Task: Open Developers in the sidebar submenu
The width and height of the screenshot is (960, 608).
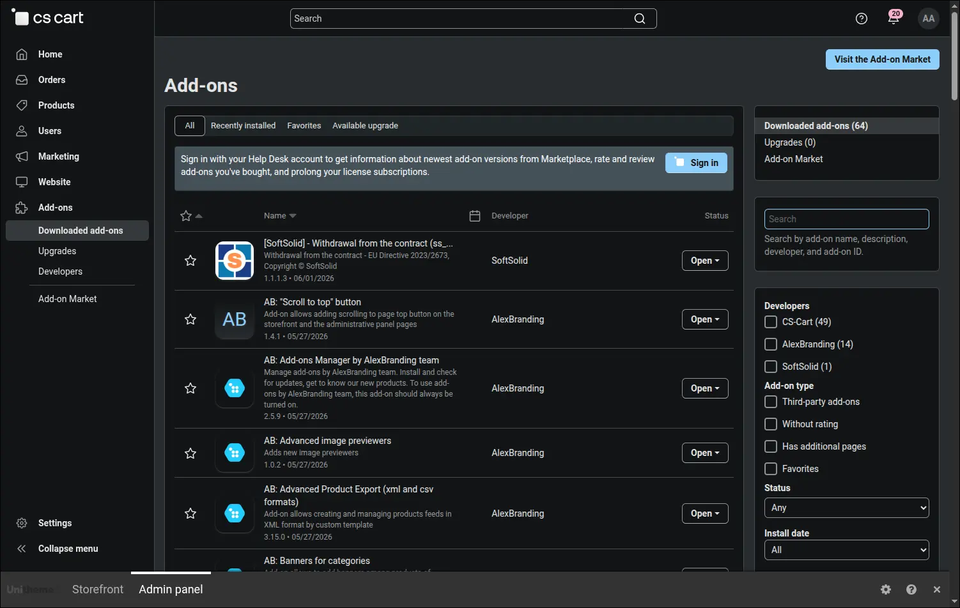Action: pos(60,271)
